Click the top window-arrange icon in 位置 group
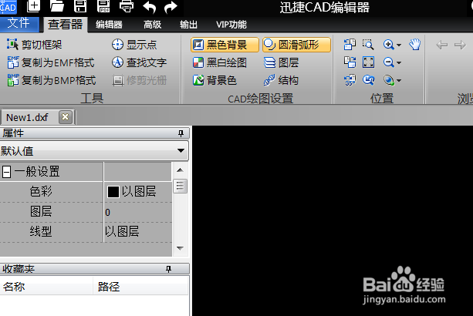 point(350,45)
